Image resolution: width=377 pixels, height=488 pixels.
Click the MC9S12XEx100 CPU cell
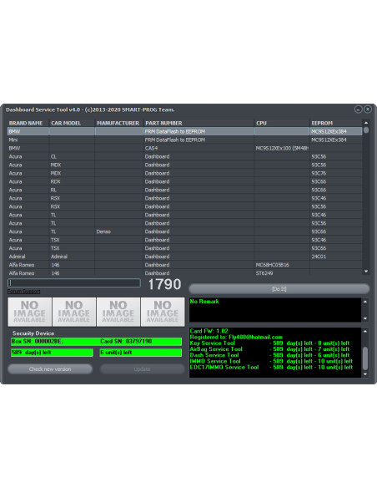282,148
